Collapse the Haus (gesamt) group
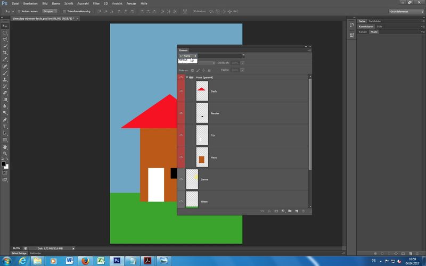The width and height of the screenshot is (426, 266). coord(187,77)
